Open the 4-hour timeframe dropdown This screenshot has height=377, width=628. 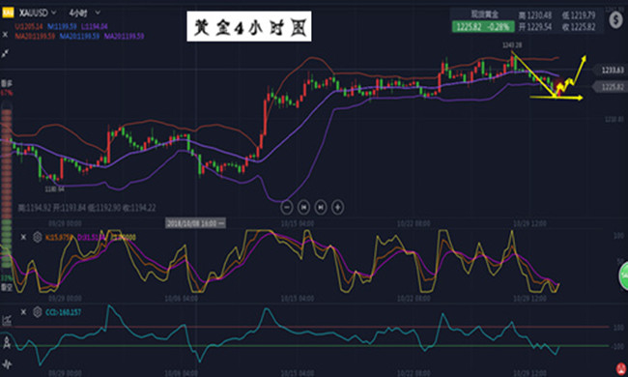[x=84, y=13]
